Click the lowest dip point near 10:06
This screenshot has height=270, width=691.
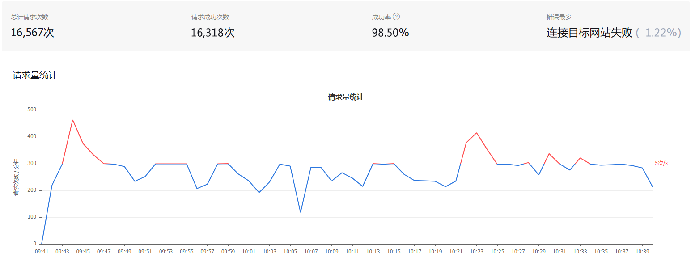click(300, 212)
